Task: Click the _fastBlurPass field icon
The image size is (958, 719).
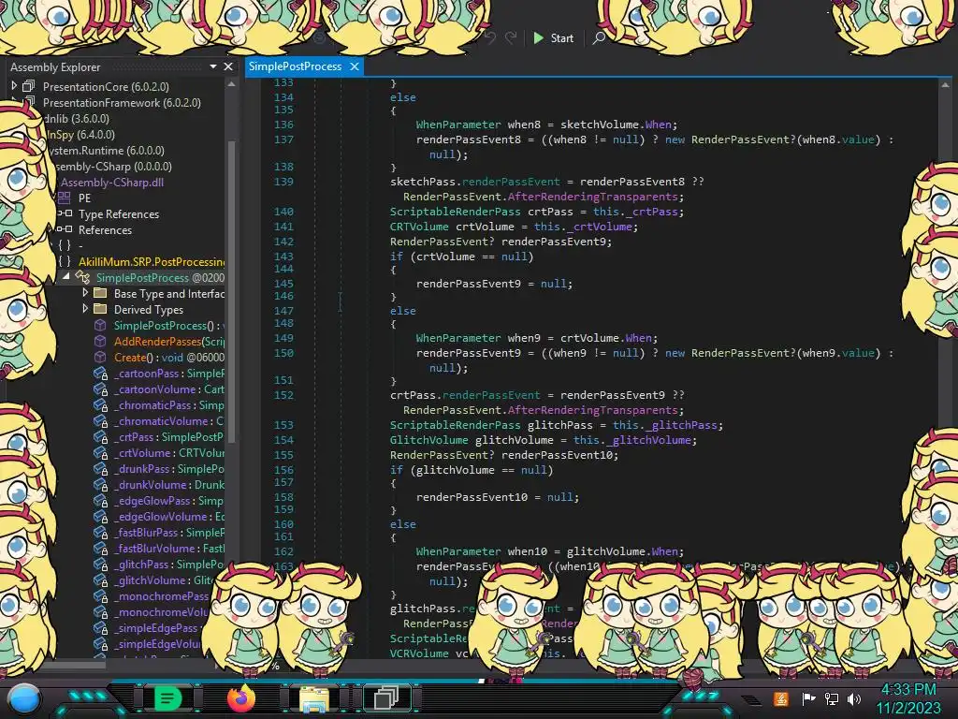Action: pos(100,532)
